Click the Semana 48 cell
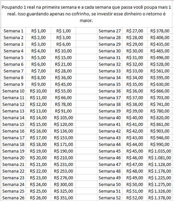Viewport: 174px width, 201px height. (110, 171)
